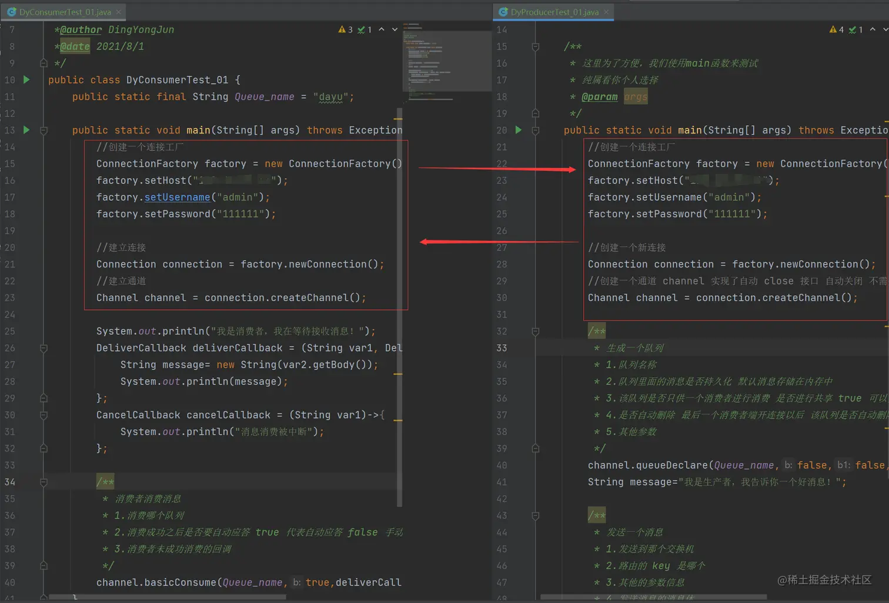889x603 pixels.
Task: Fold the queue comment block at line 32
Action: coord(535,331)
